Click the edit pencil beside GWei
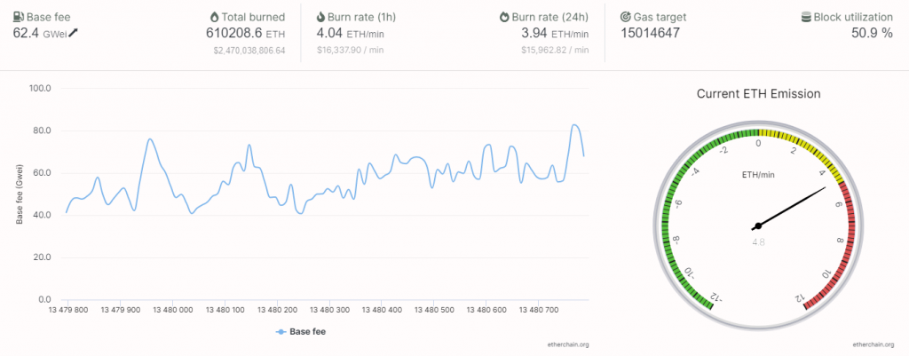 tap(73, 33)
